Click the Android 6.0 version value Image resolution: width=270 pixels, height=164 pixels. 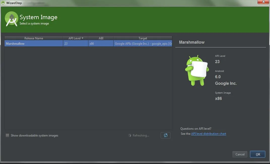(x=218, y=77)
